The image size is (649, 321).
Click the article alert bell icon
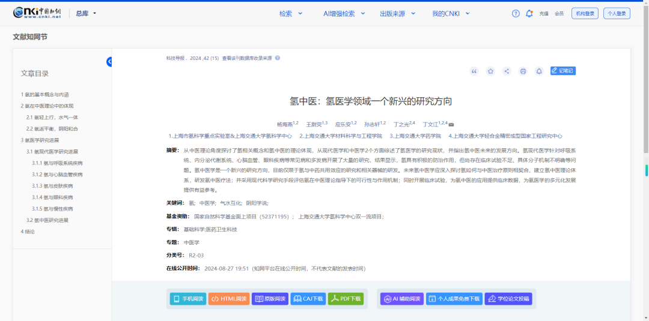[539, 71]
